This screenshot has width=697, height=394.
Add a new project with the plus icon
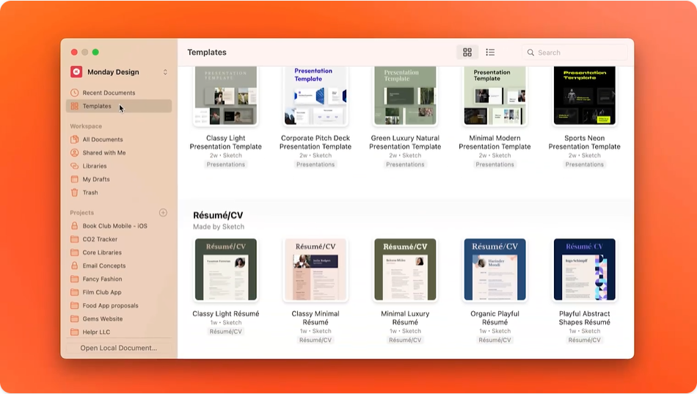click(x=163, y=213)
